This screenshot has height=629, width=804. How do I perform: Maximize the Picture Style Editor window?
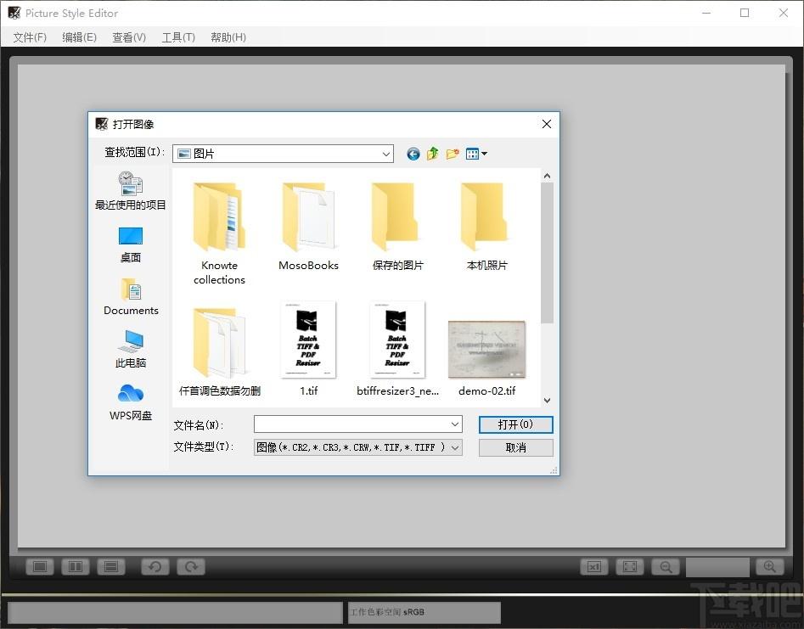point(745,13)
